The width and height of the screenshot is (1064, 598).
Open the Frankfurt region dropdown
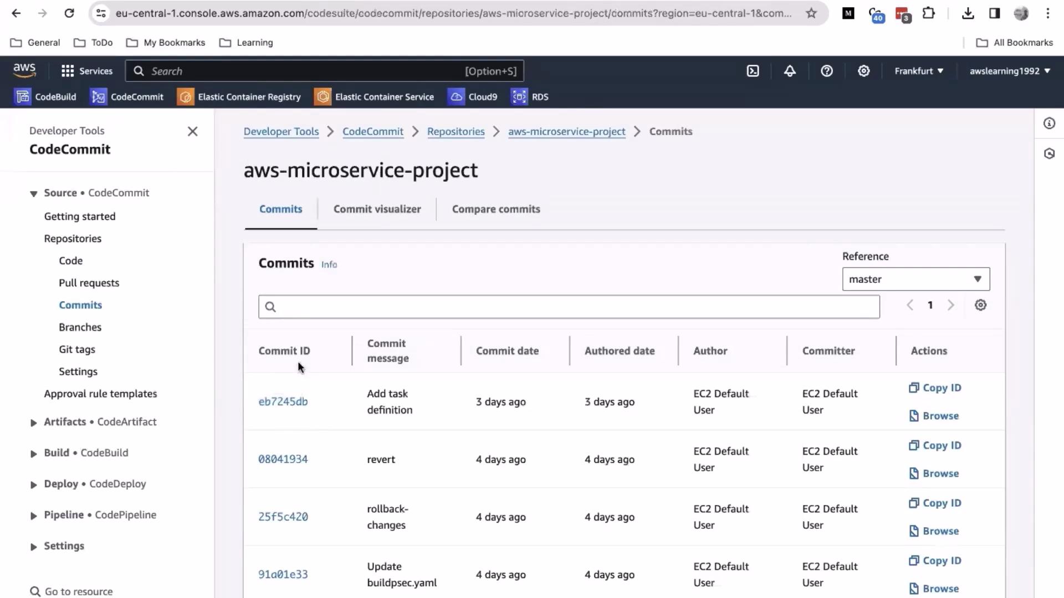919,71
